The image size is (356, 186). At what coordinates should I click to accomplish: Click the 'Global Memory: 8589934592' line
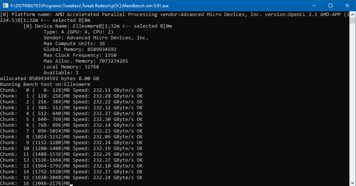pyautogui.click(x=80, y=50)
